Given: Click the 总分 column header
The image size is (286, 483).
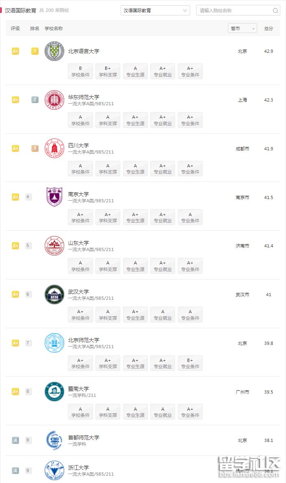Looking at the screenshot, I should pos(269,28).
